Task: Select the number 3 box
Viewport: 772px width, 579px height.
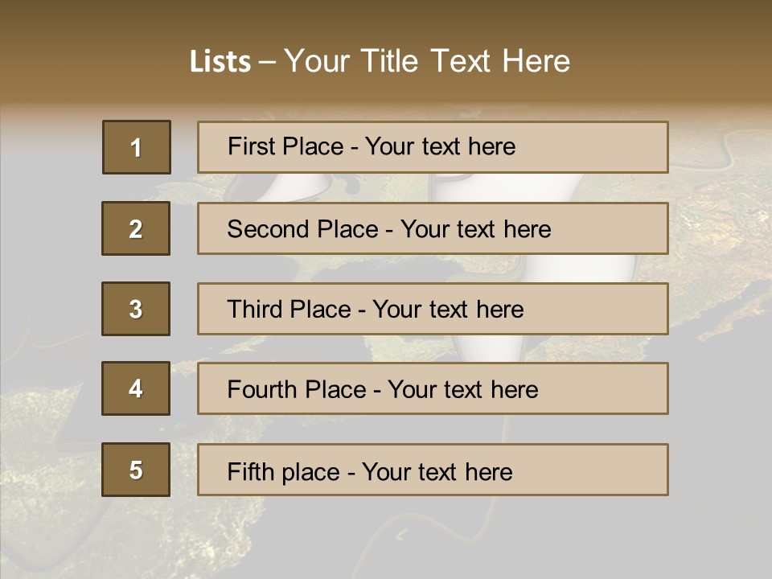Action: [136, 309]
